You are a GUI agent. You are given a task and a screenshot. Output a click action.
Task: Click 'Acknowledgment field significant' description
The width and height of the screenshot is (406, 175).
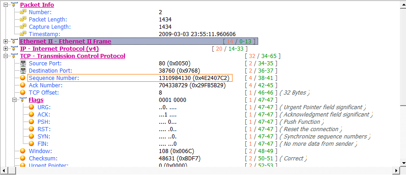click(x=326, y=114)
